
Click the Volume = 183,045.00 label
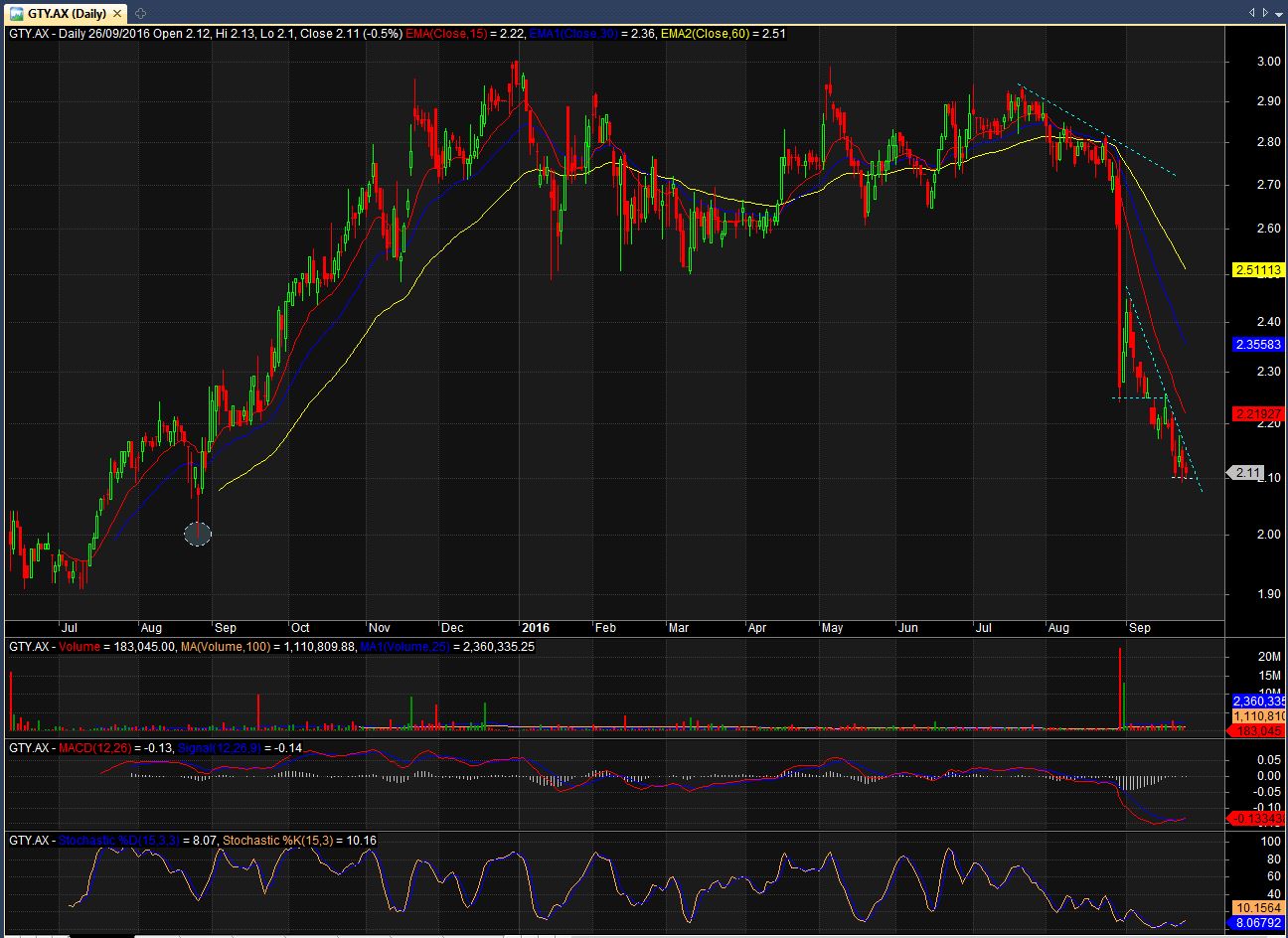117,646
